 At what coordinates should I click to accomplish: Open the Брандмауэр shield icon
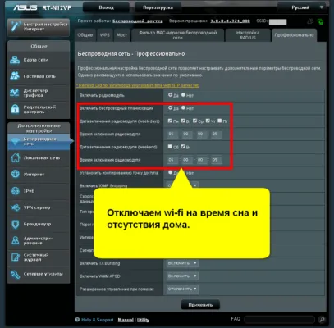(x=15, y=224)
